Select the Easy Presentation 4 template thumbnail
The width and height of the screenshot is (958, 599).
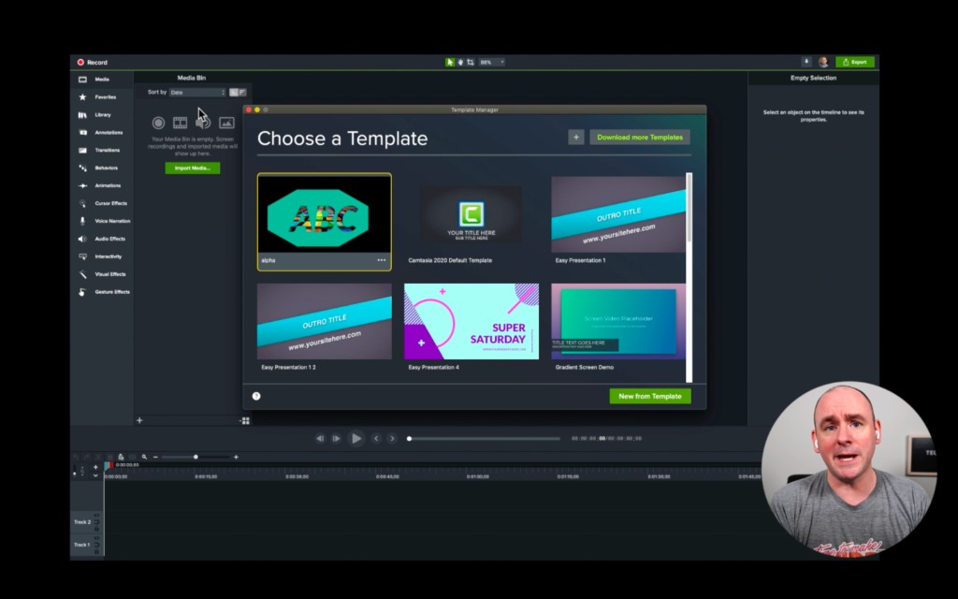pyautogui.click(x=471, y=319)
